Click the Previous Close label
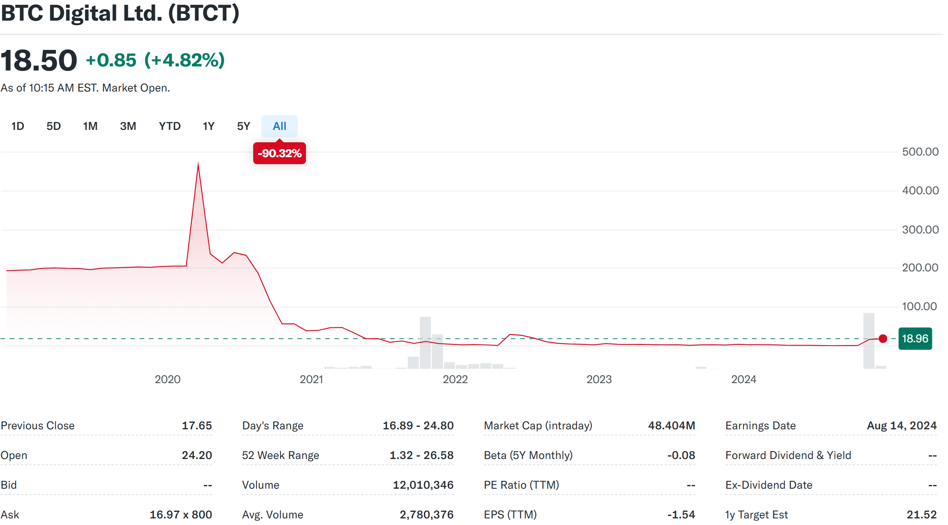 coord(38,426)
